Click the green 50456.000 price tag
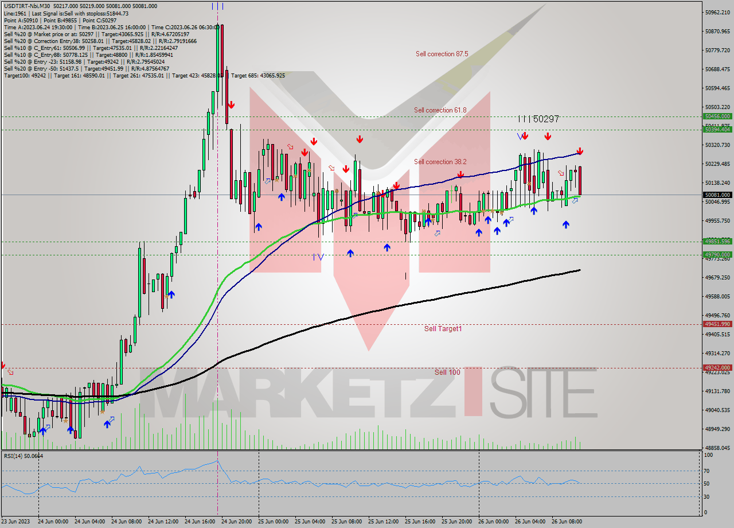This screenshot has height=528, width=734. pyautogui.click(x=717, y=116)
